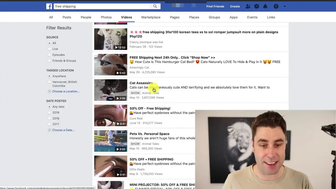This screenshot has height=189, width=336.
Task: Expand the account dropdown arrow
Action: [285, 6]
